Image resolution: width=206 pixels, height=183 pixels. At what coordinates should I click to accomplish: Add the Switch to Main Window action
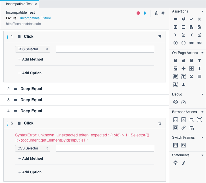pyautogui.click(x=184, y=145)
